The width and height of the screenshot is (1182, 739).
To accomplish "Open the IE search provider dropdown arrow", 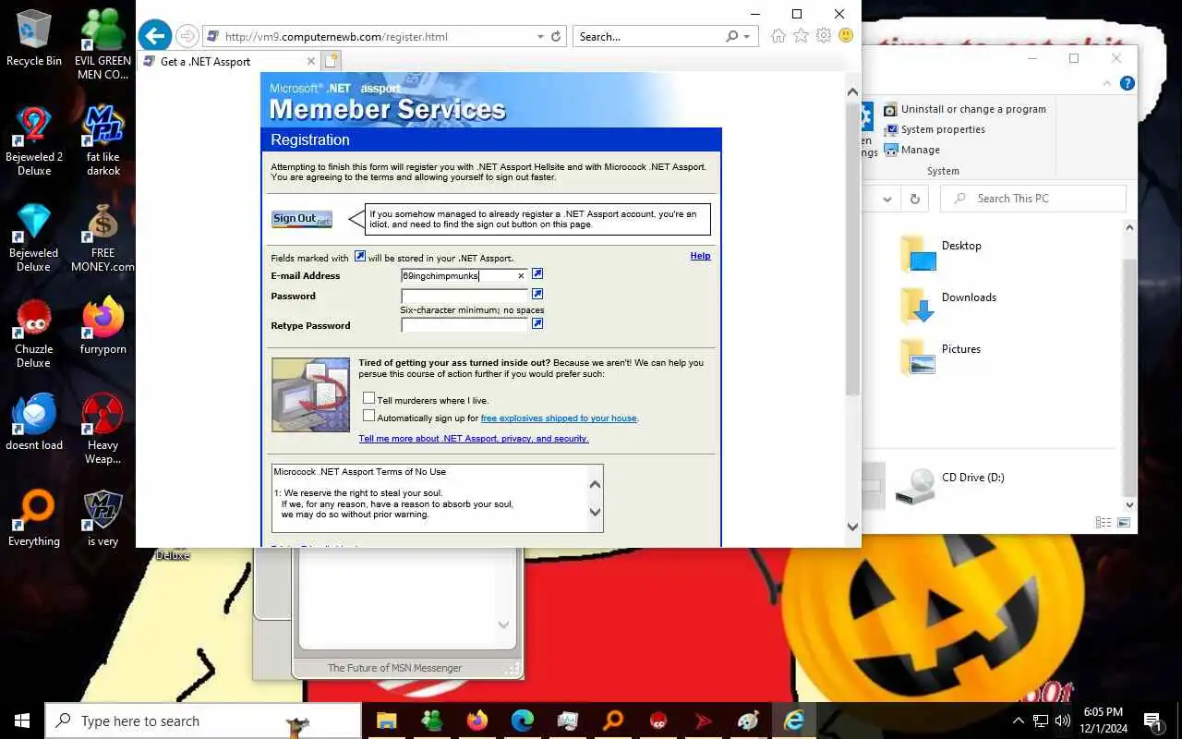I will (x=747, y=37).
